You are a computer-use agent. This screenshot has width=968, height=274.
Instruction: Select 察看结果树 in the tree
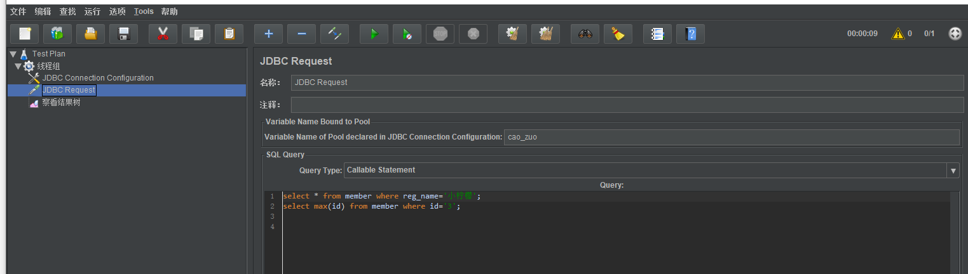(61, 103)
